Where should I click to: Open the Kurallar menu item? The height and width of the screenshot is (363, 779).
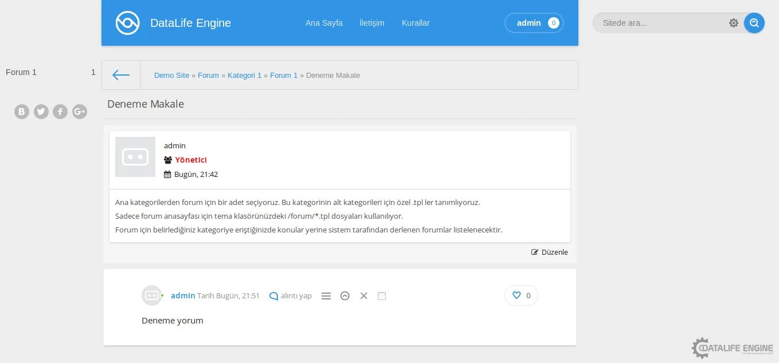click(416, 23)
